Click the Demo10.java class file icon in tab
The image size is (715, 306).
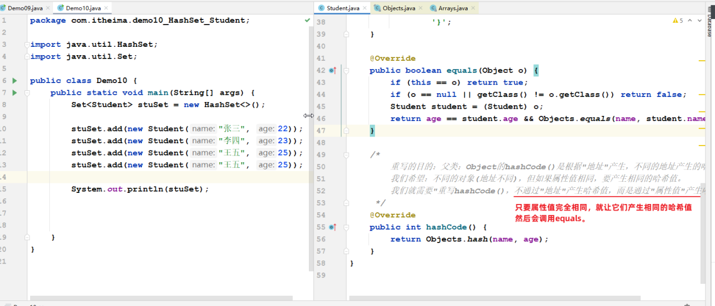tap(61, 8)
